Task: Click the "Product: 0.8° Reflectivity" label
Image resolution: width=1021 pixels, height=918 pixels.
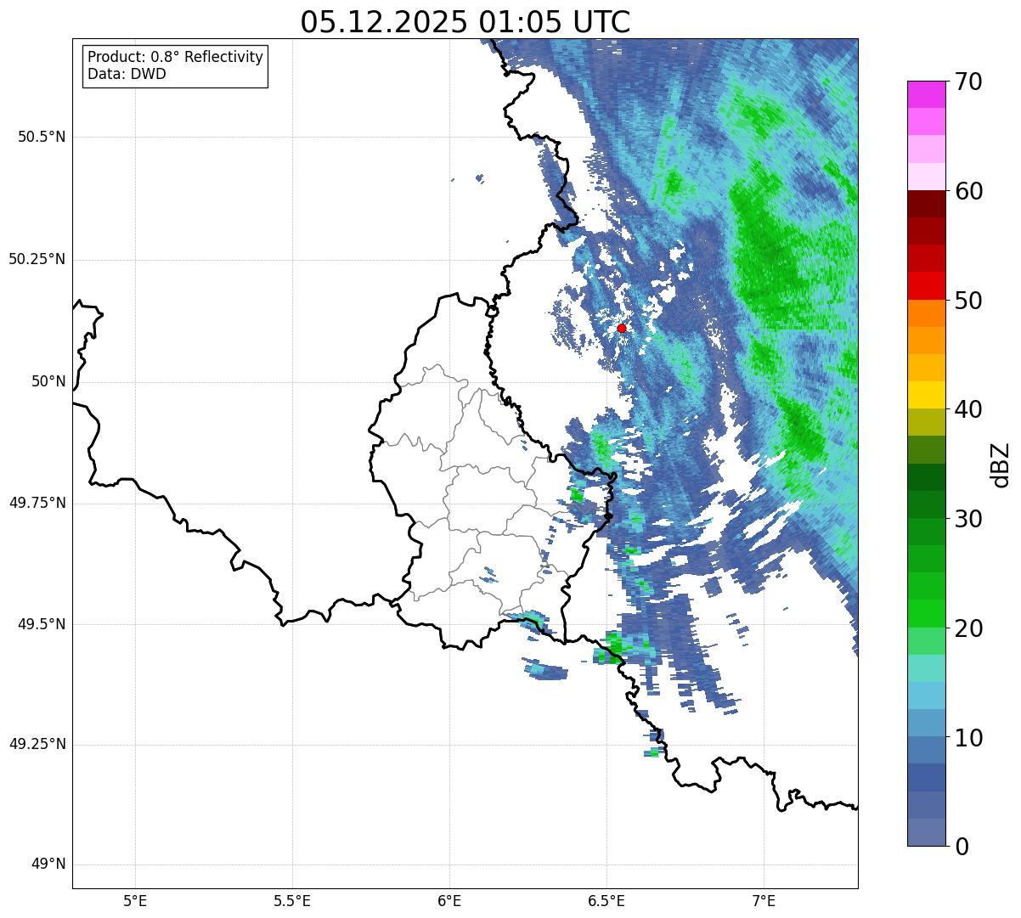Action: 176,57
